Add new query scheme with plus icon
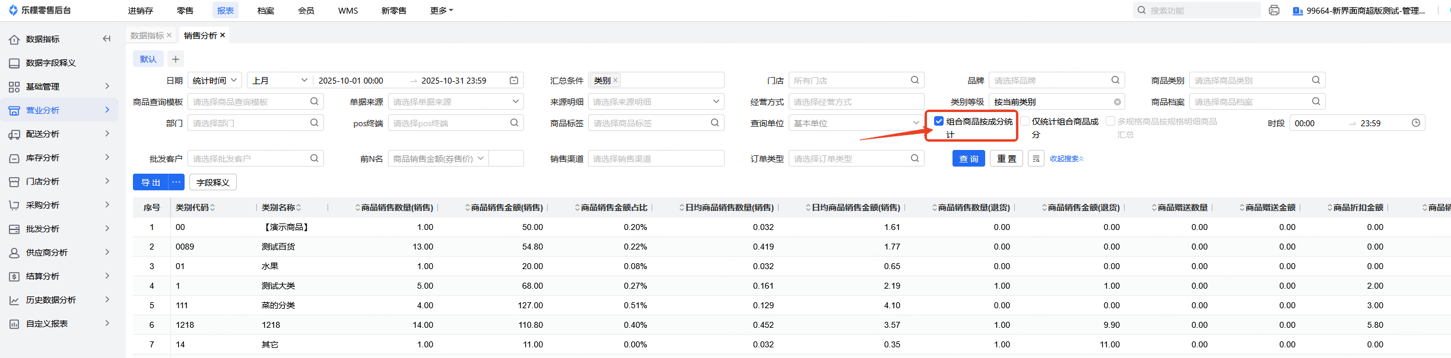 coord(175,59)
